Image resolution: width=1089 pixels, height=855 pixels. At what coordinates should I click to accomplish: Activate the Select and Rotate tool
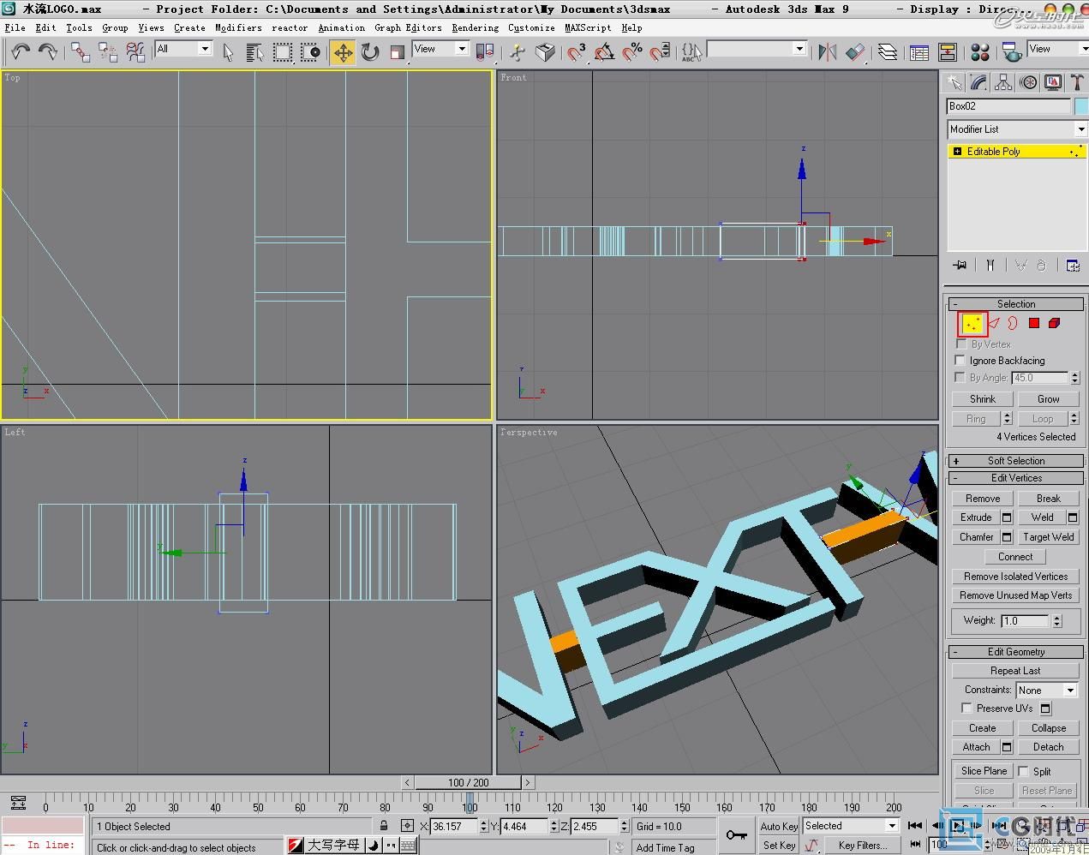click(370, 52)
